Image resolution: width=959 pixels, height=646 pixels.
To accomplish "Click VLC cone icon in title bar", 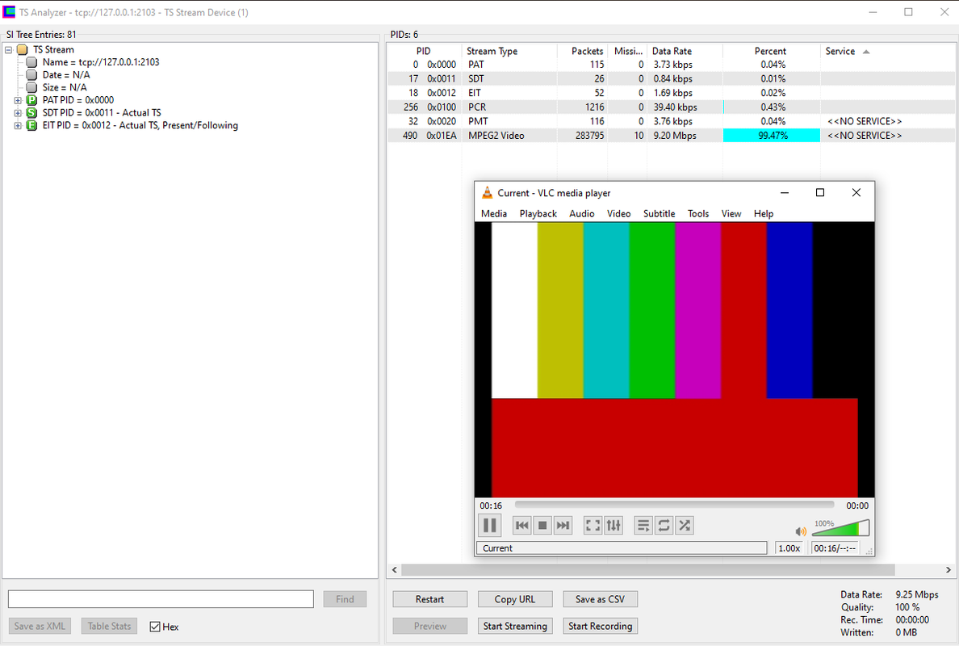I will [487, 193].
